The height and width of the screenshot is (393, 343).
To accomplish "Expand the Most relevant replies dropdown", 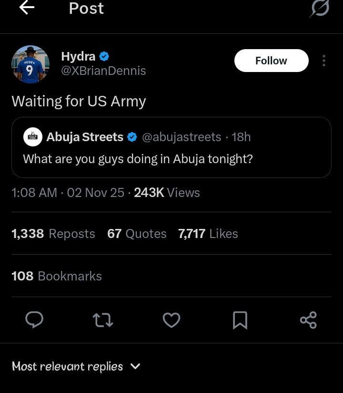I will tap(76, 366).
